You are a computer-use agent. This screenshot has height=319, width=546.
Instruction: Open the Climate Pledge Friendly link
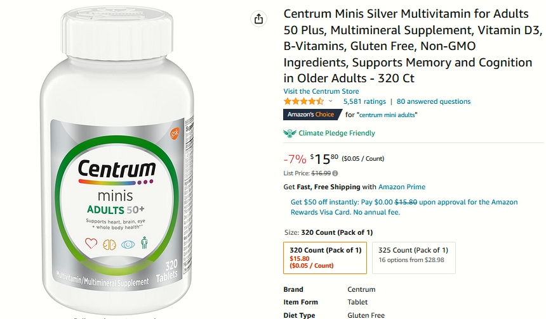(336, 134)
